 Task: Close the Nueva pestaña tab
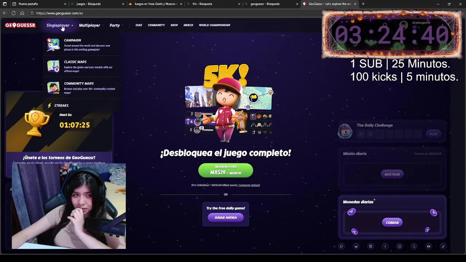click(65, 4)
